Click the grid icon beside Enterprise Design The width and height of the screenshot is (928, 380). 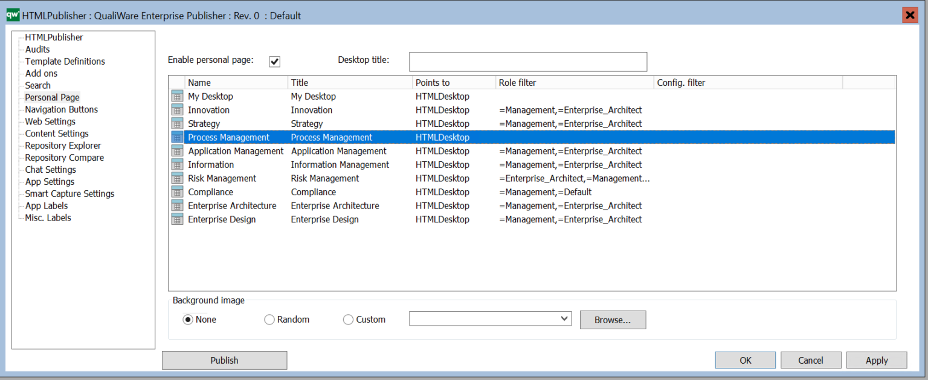(x=177, y=219)
